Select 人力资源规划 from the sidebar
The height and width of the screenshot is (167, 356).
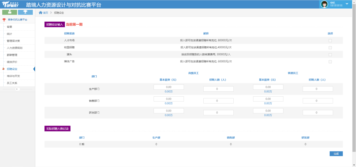15,48
